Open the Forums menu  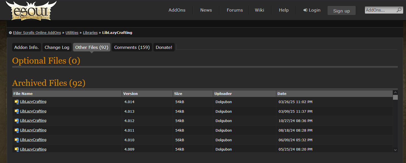pos(235,10)
